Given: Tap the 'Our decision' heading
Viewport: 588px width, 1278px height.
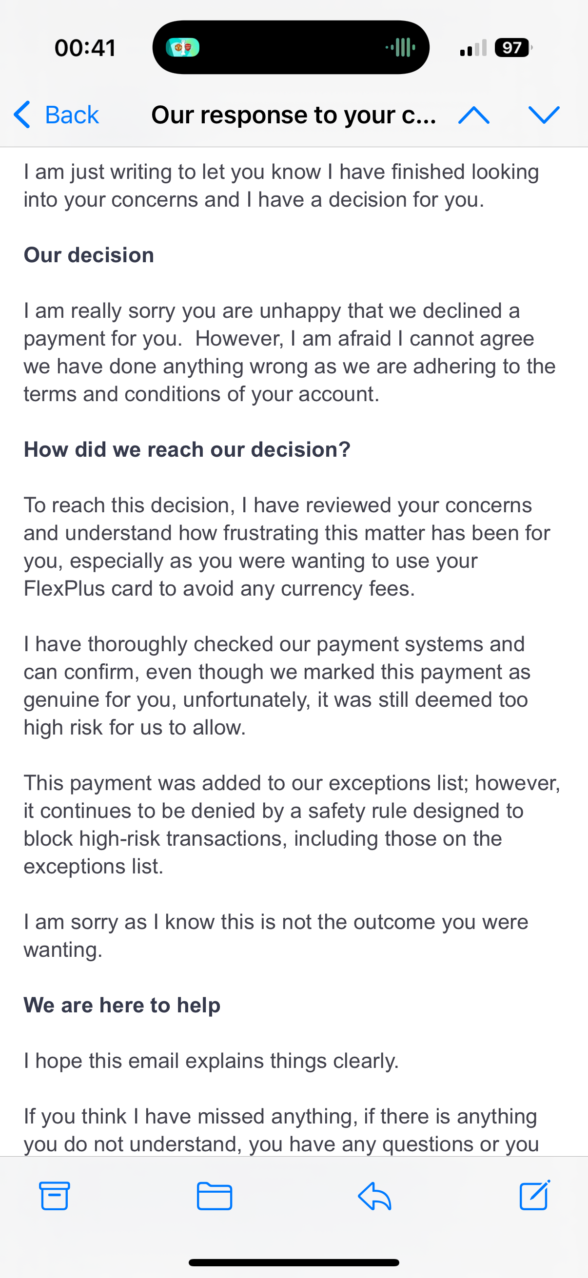Looking at the screenshot, I should pos(89,255).
